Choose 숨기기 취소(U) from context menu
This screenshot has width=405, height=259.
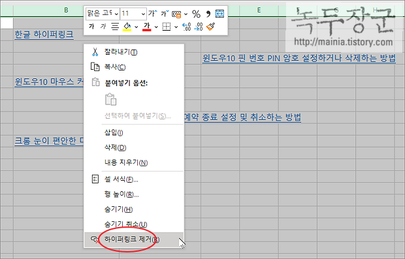pos(134,224)
